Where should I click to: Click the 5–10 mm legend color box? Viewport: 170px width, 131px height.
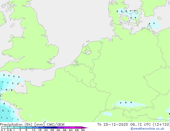coord(29,128)
